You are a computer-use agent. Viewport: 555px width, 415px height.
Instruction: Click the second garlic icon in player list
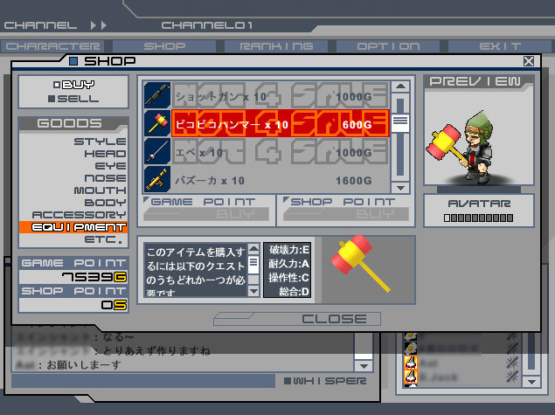pos(411,377)
